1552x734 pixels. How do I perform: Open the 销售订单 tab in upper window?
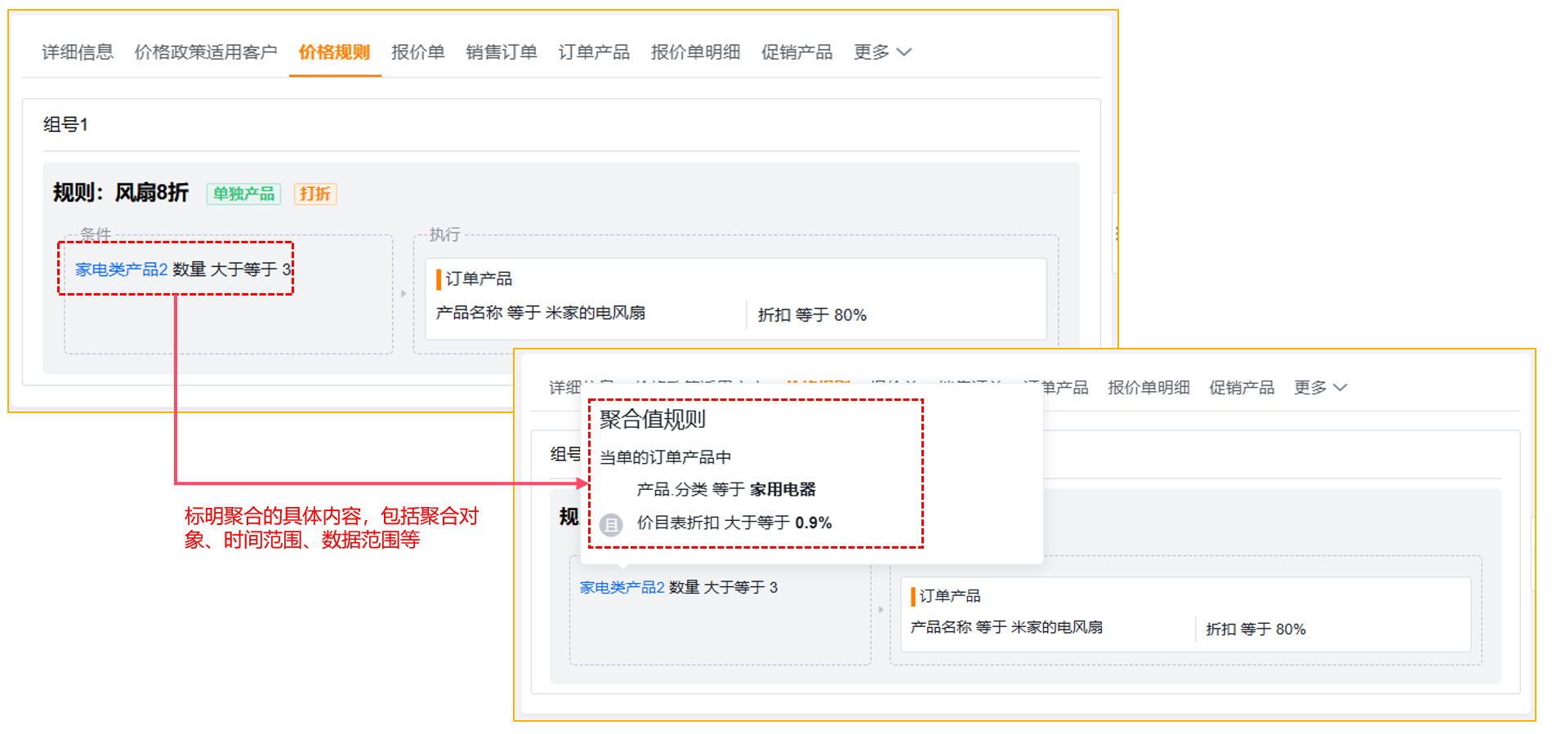click(x=502, y=52)
